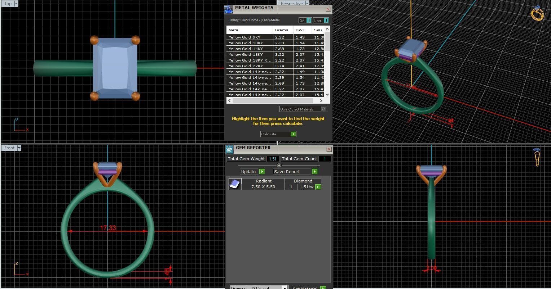
Task: Click the metal list vertical scrollbar thumb
Action: pyautogui.click(x=327, y=41)
